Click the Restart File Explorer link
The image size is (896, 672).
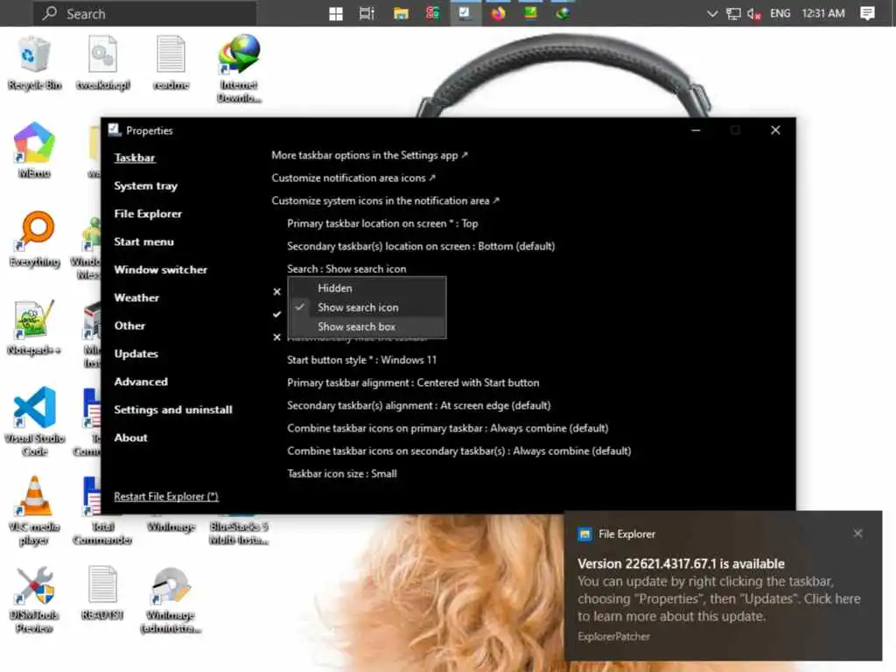point(166,497)
